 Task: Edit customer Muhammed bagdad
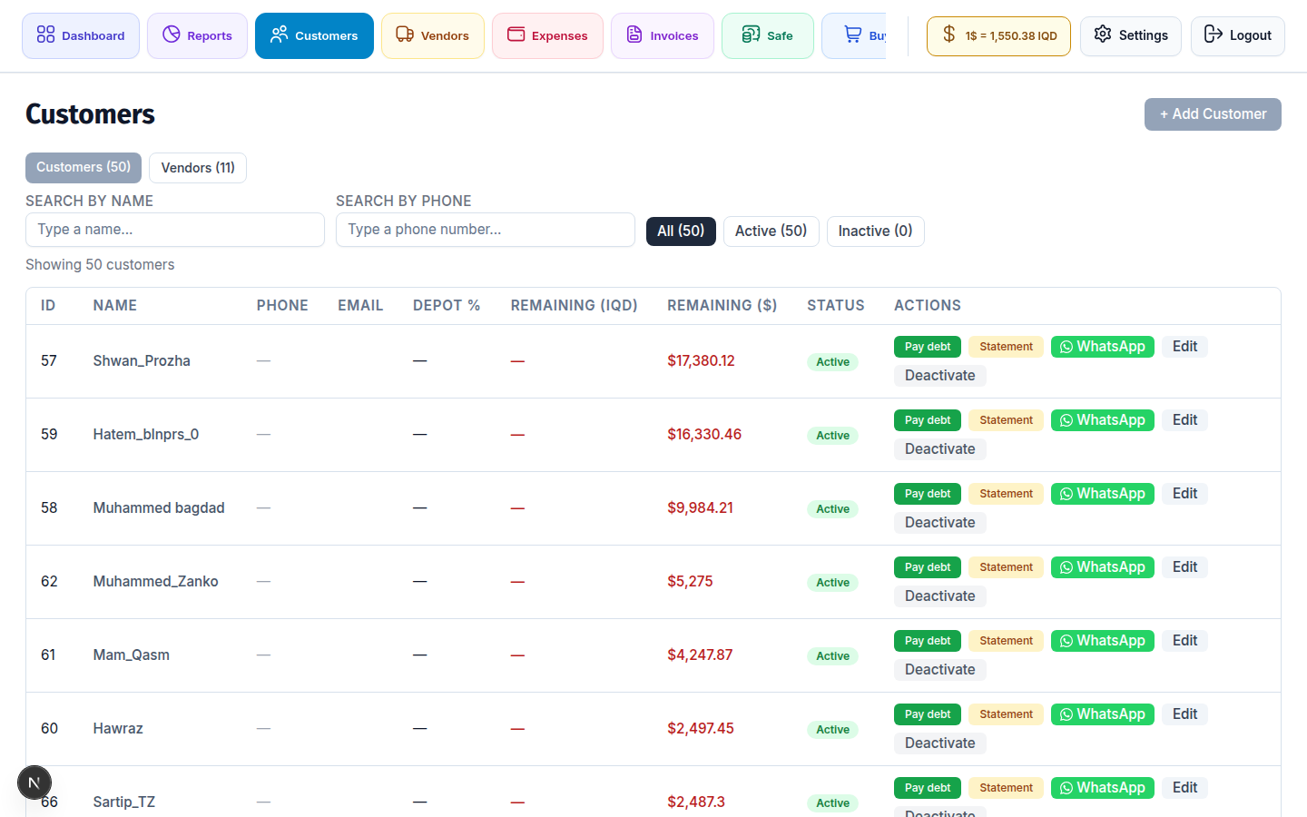[x=1184, y=494]
